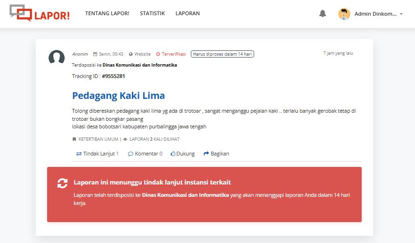
Task: Click Bagikan to share the report
Action: [x=217, y=154]
